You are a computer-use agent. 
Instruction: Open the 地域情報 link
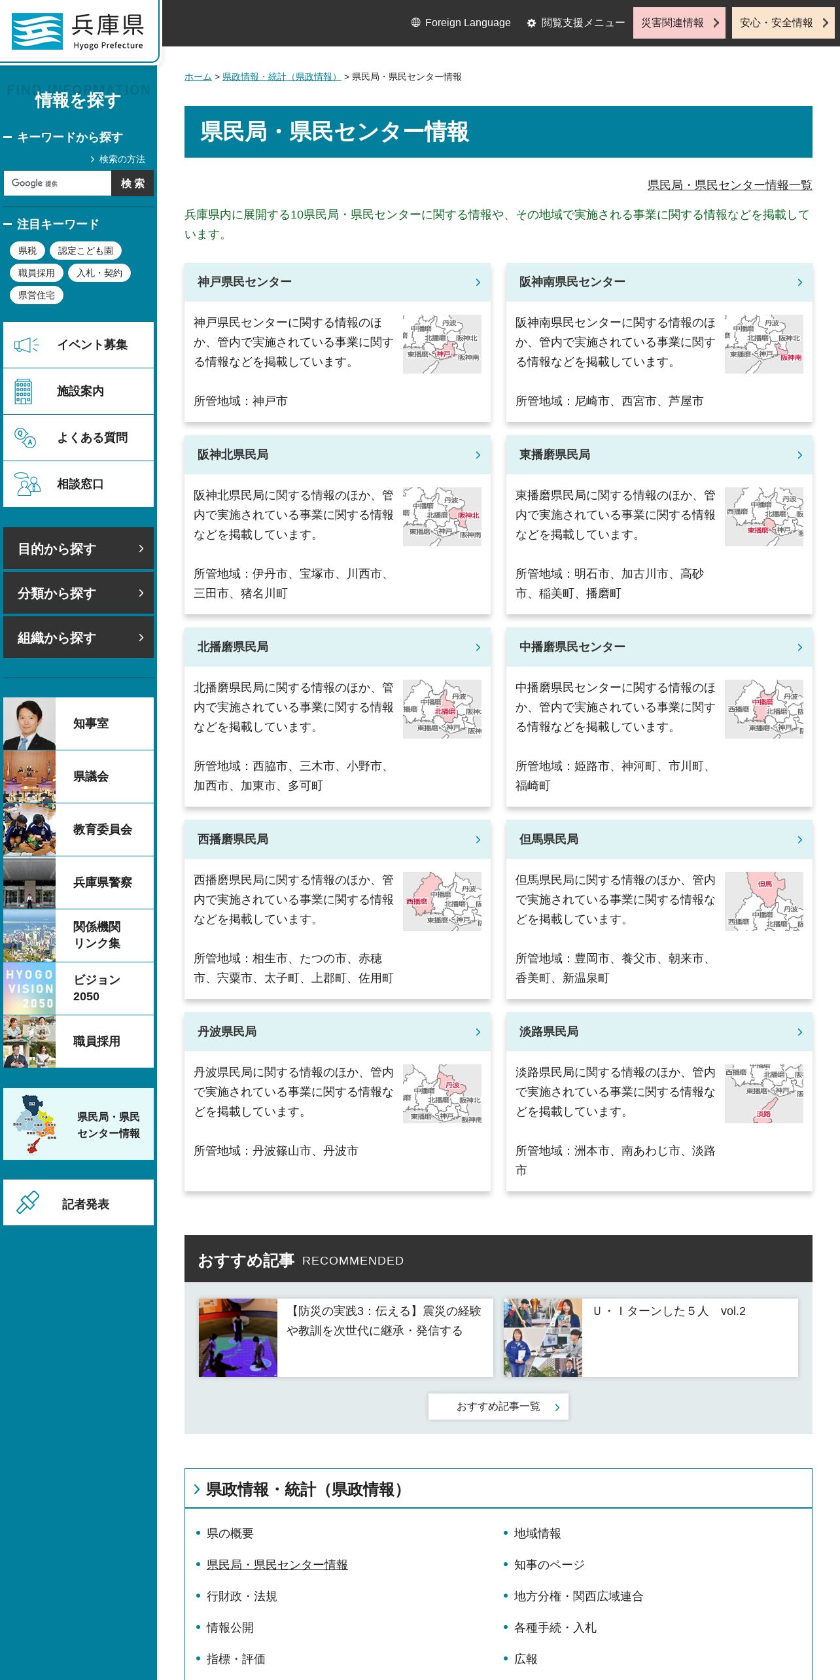coord(538,1533)
